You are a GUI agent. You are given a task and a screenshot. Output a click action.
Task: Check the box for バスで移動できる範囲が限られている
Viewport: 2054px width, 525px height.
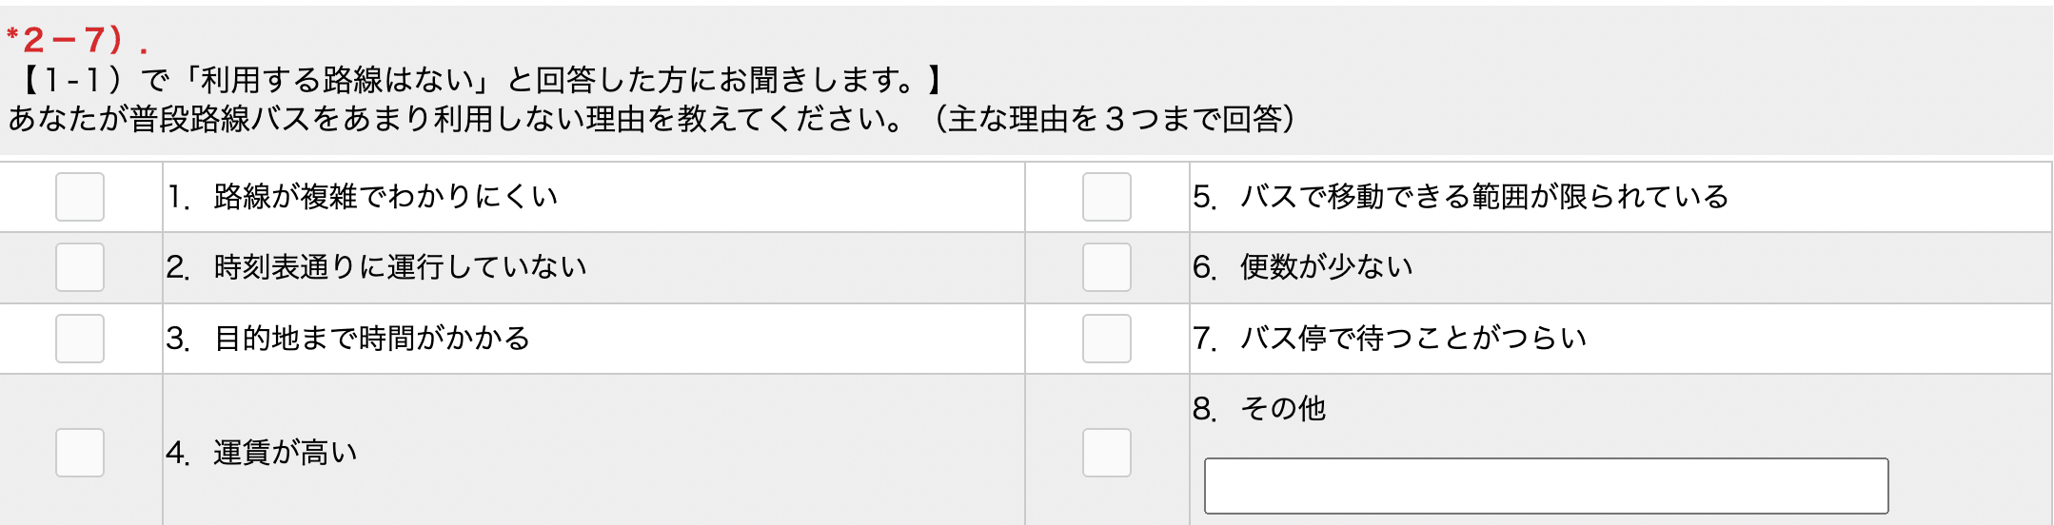coord(1107,197)
